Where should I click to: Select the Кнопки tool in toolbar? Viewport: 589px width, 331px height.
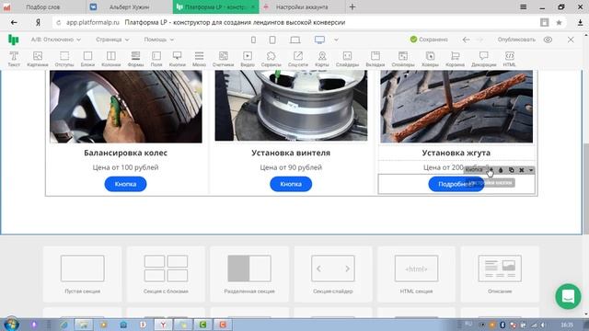point(178,59)
